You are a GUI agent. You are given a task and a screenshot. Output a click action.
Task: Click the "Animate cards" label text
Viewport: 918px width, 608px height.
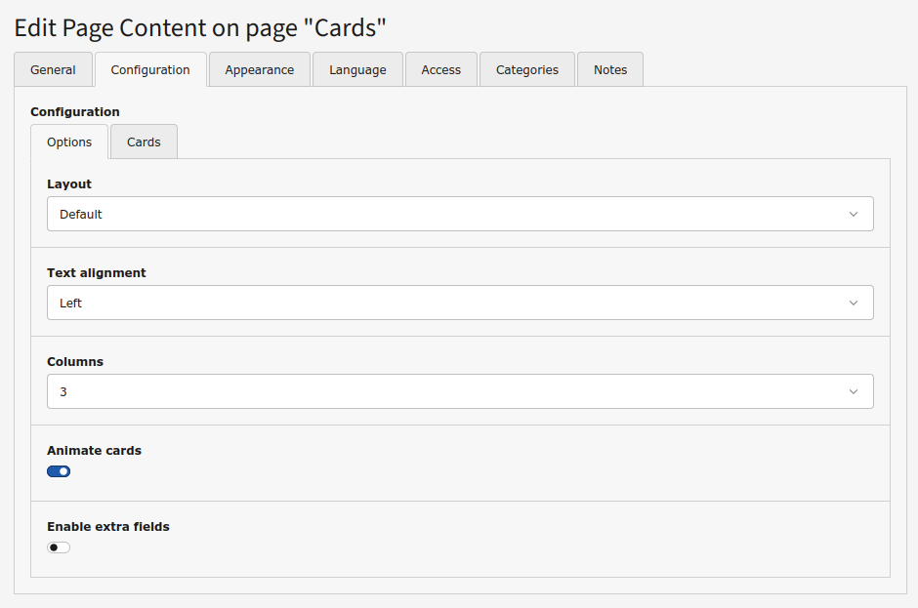point(94,451)
